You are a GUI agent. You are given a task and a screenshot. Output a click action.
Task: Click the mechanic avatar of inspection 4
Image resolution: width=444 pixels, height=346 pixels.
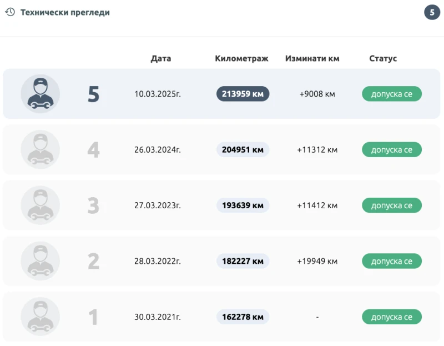[x=40, y=149]
